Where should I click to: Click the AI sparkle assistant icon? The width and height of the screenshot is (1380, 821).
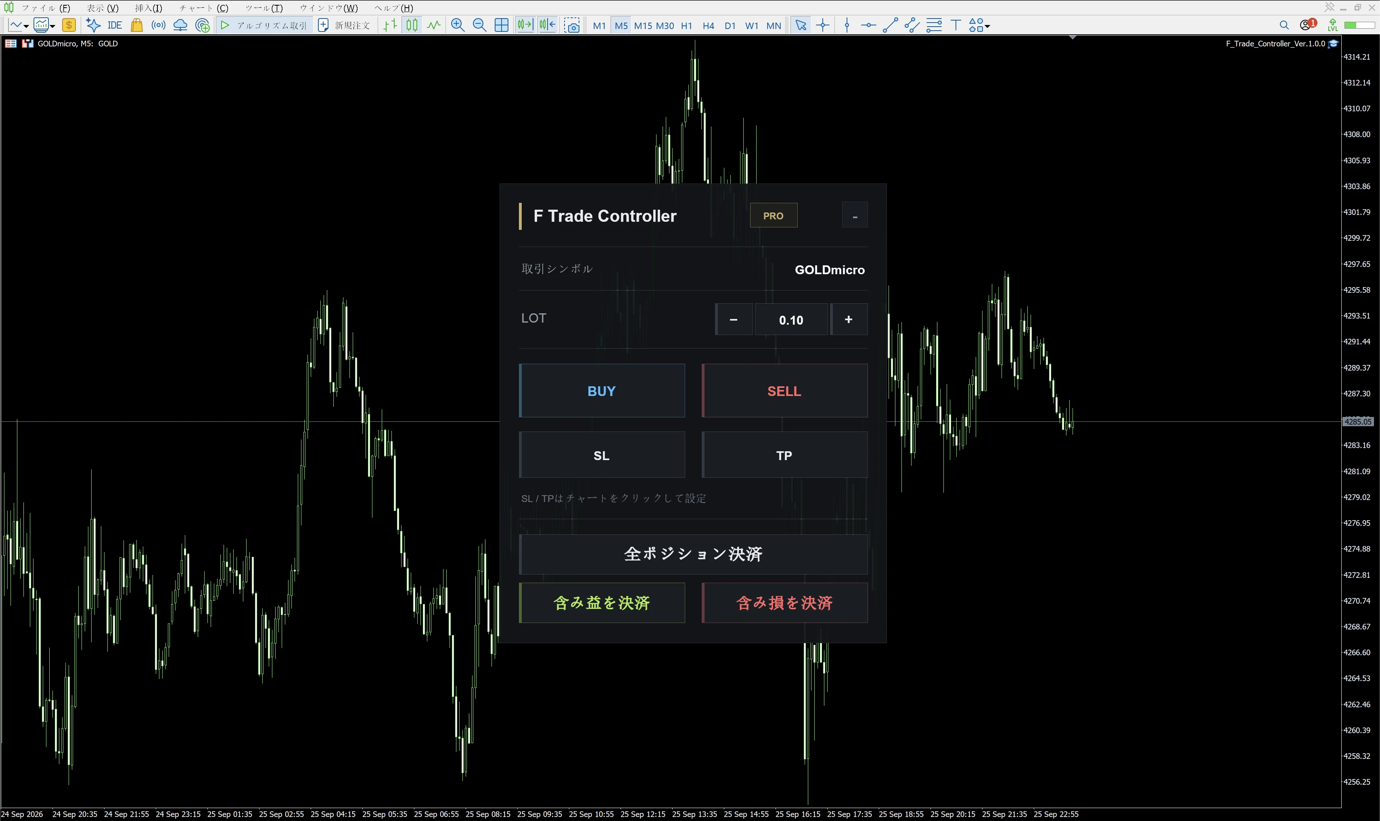(x=93, y=25)
